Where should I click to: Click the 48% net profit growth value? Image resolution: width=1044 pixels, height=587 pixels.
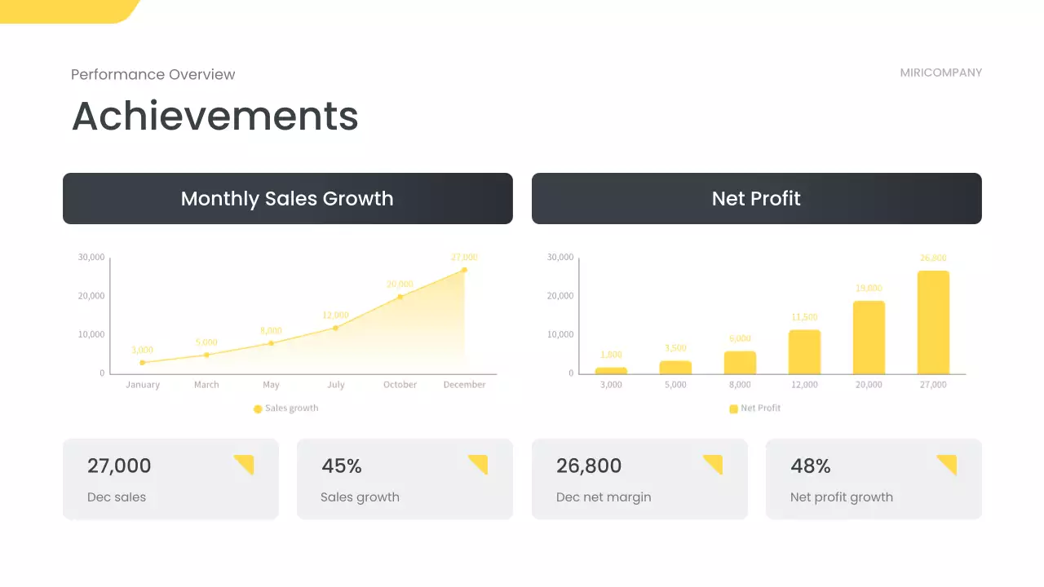(811, 466)
